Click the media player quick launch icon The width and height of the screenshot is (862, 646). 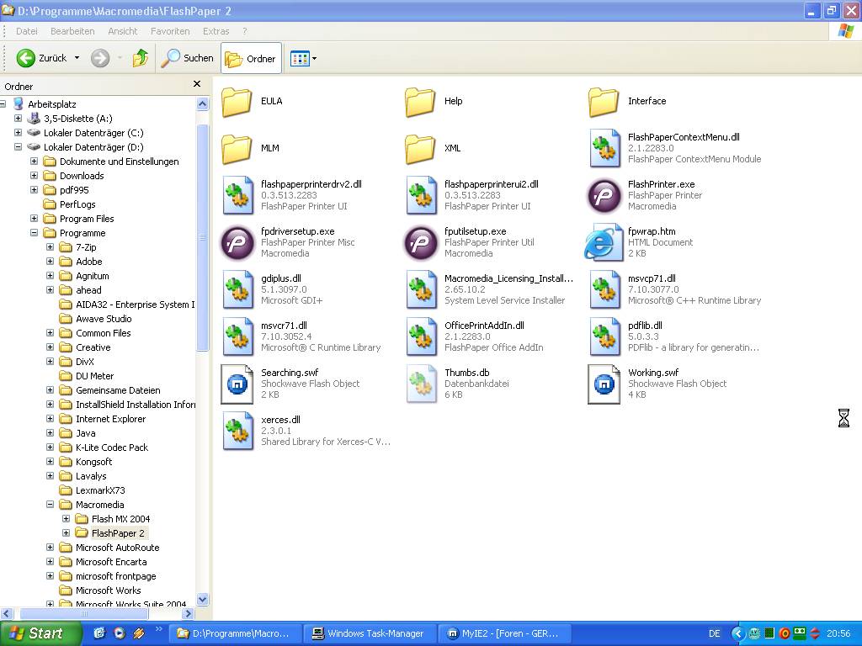pos(119,633)
